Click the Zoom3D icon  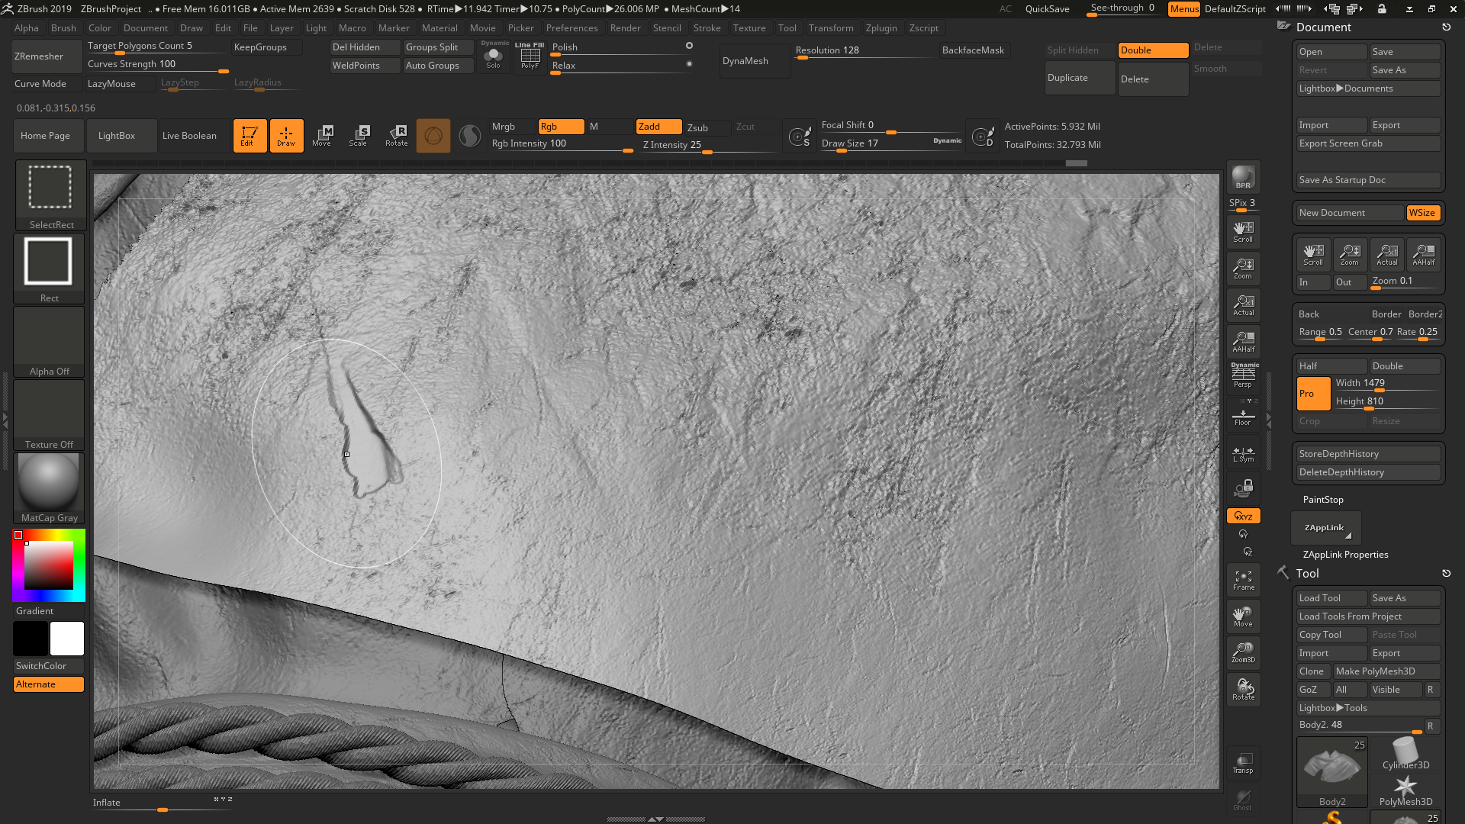[1243, 653]
